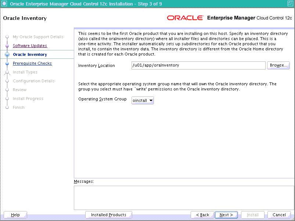Open the Operating System Group dropdown
This screenshot has width=295, height=221.
143,100
